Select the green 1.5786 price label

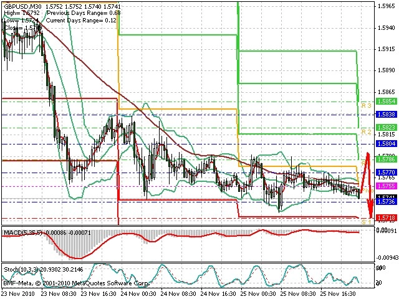point(387,159)
